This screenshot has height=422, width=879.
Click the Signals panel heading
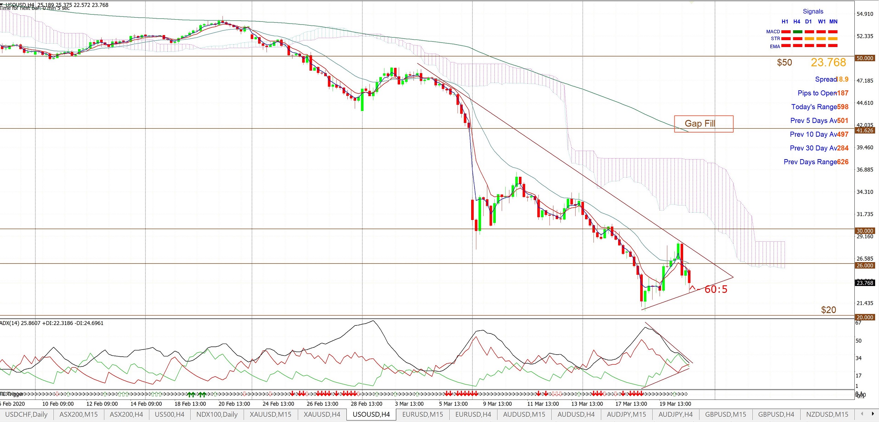click(x=813, y=12)
